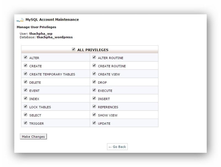The height and width of the screenshot is (167, 221).
Task: Click the TRIGGER label text
Action: coord(36,124)
